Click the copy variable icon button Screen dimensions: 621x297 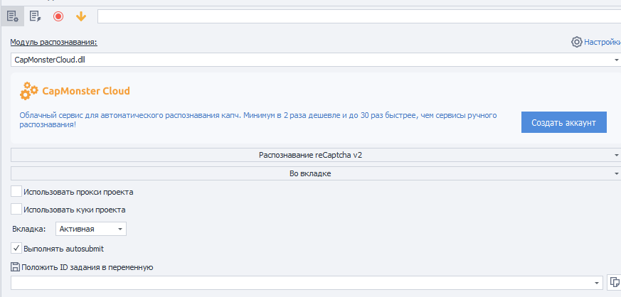pos(614,282)
